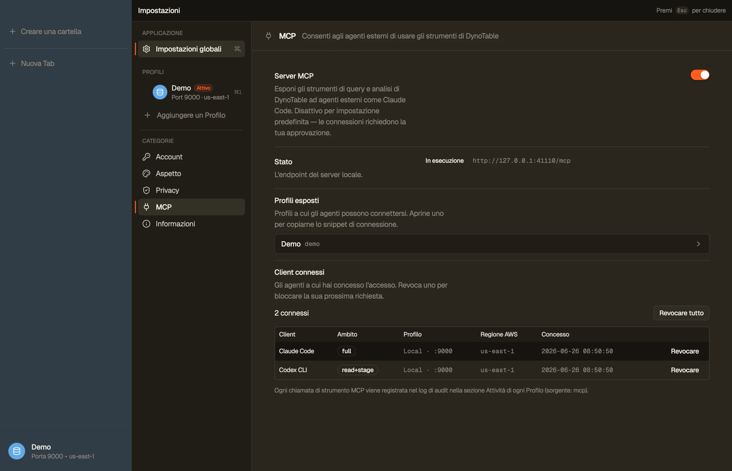Click the Claude Code client name cell
The height and width of the screenshot is (471, 732).
(296, 351)
